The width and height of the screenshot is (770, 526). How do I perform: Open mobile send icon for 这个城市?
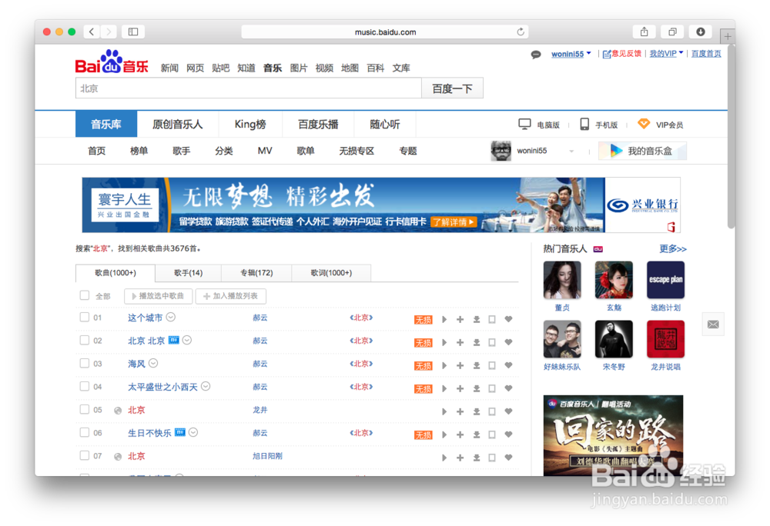[x=492, y=320]
